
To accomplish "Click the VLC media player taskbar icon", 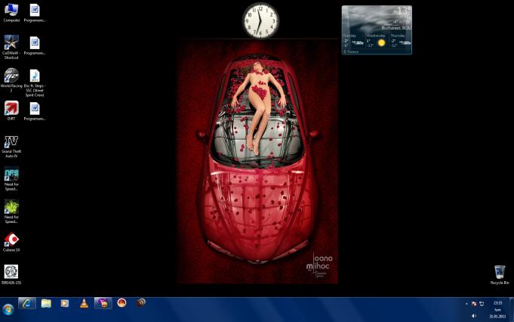I will (x=84, y=303).
